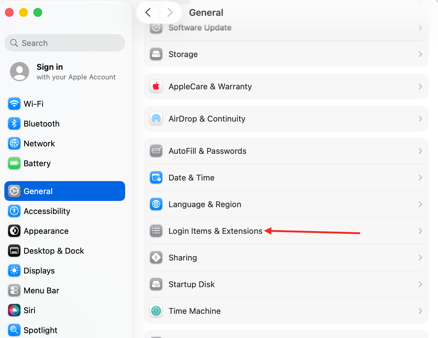
Task: Click the "General" pane title
Action: [206, 12]
